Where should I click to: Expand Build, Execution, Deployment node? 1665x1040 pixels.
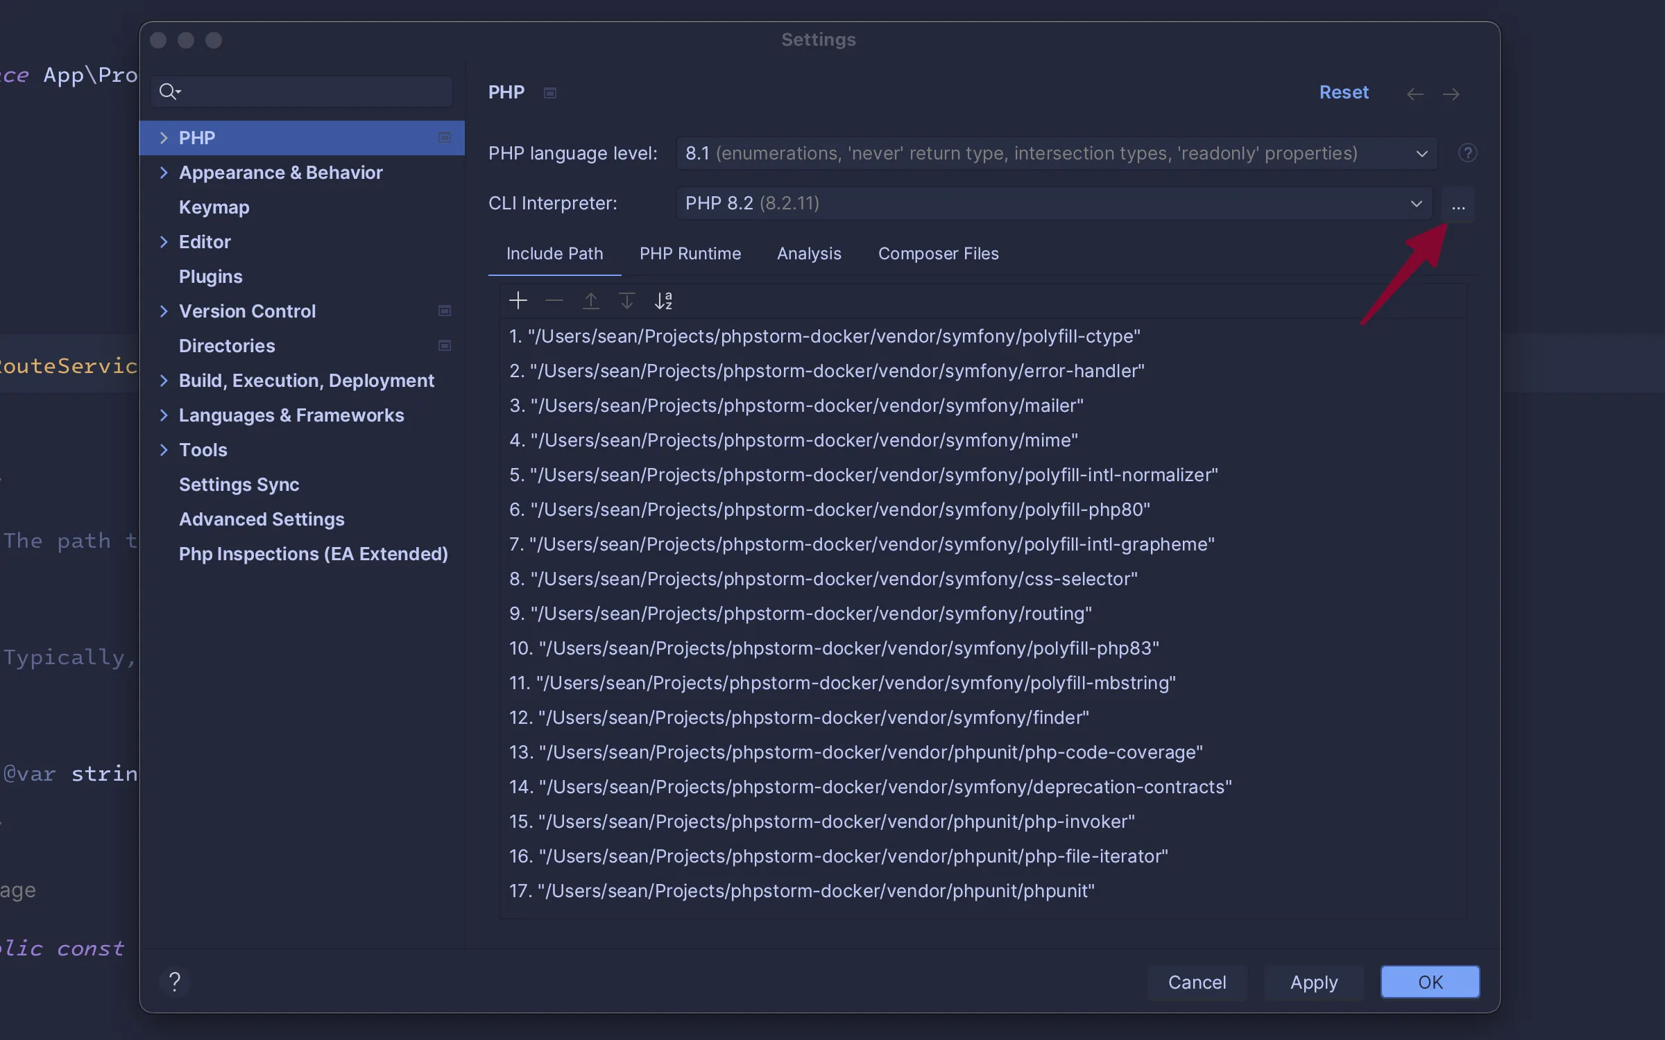(x=164, y=380)
